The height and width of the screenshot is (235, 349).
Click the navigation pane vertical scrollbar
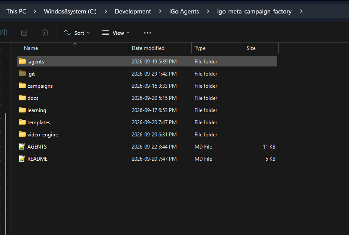point(6,174)
